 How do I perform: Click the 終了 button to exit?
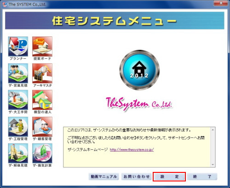click(202, 177)
